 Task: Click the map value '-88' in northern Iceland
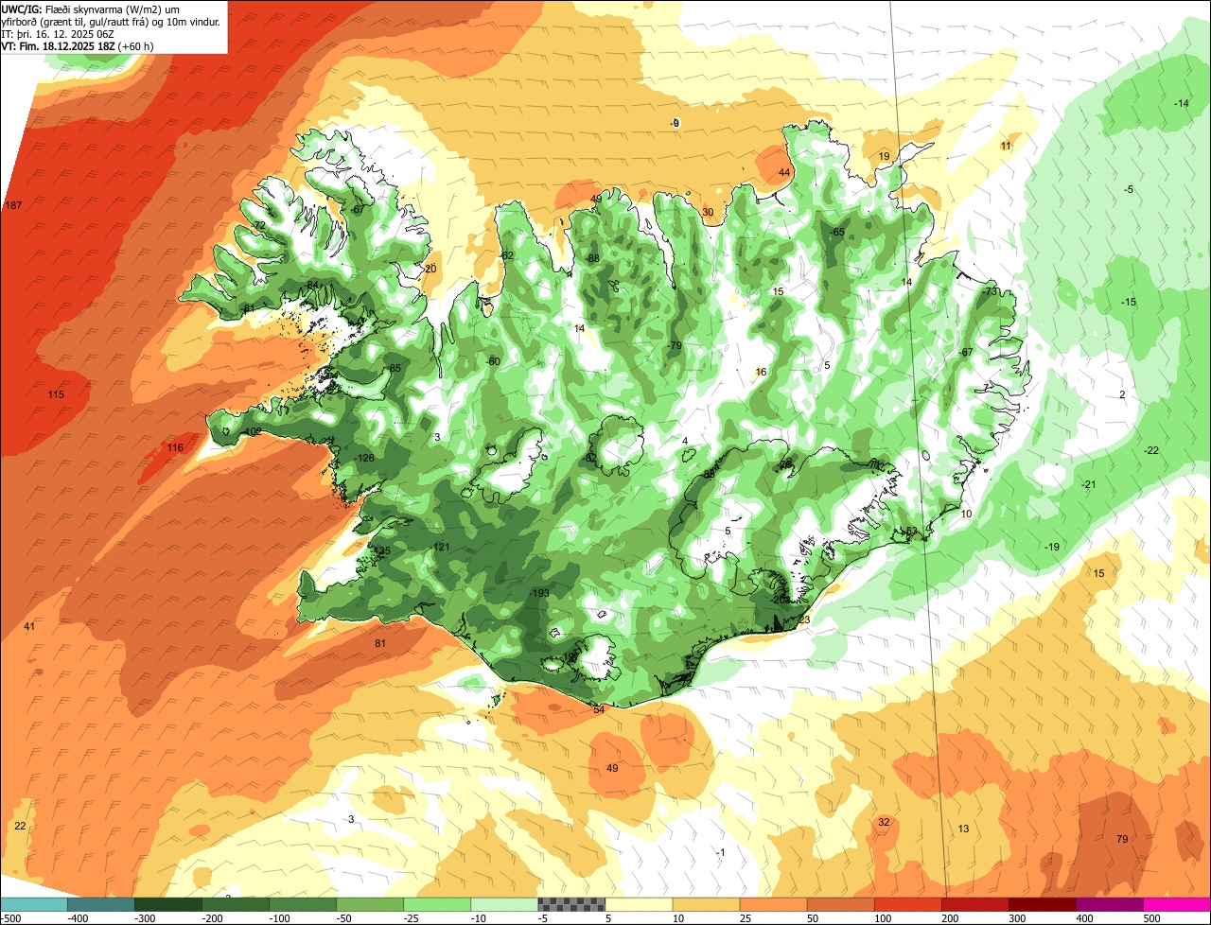(x=592, y=258)
